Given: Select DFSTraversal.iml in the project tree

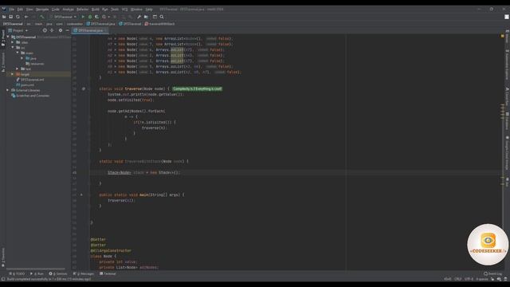Looking at the screenshot, I should click(30, 80).
